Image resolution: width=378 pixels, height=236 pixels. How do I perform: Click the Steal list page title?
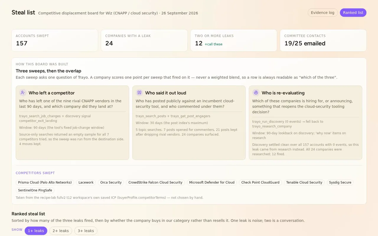23,12
